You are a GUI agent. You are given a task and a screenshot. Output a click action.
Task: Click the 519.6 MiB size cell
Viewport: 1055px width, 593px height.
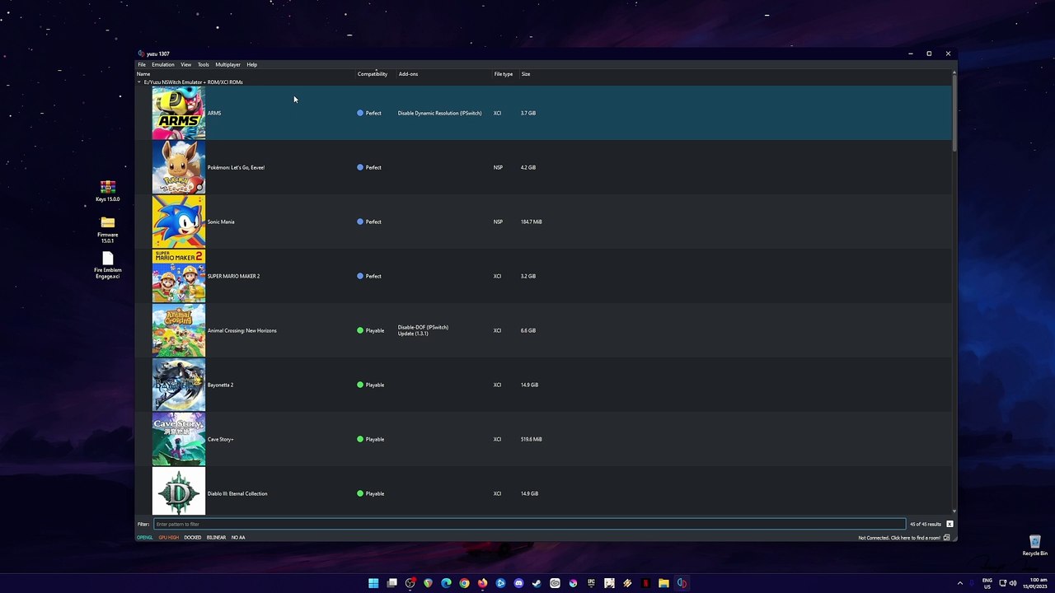(x=532, y=439)
